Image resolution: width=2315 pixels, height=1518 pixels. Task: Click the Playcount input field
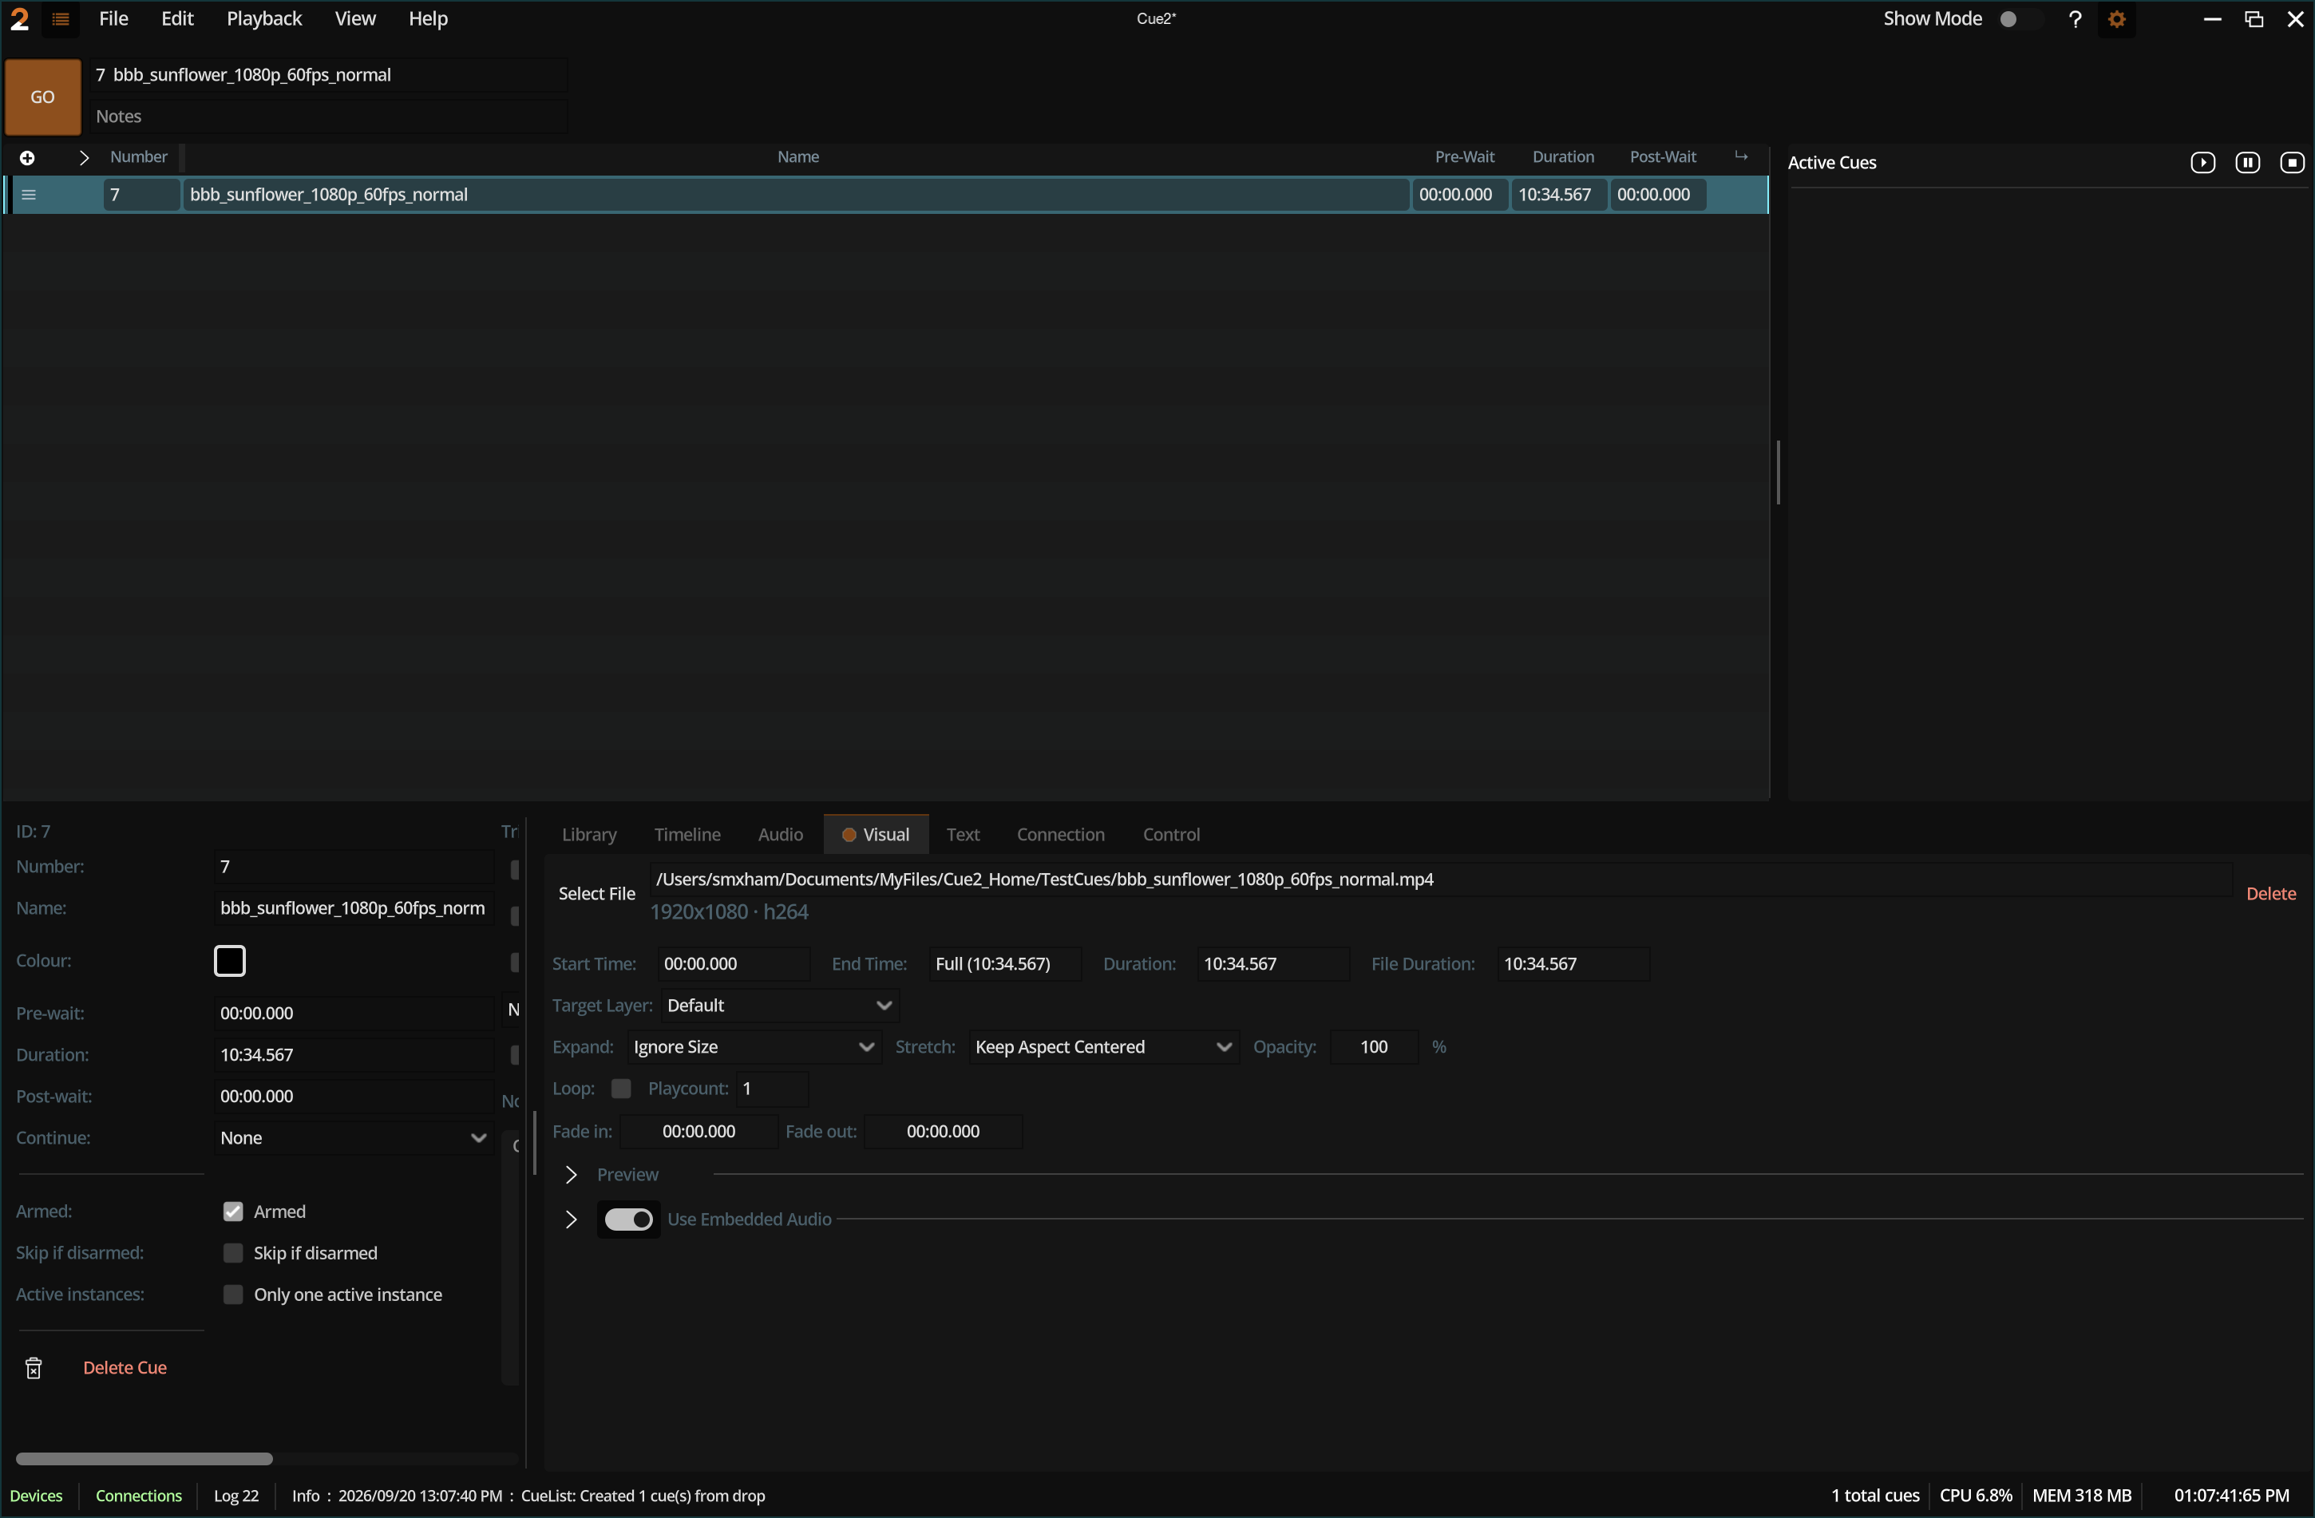772,1089
